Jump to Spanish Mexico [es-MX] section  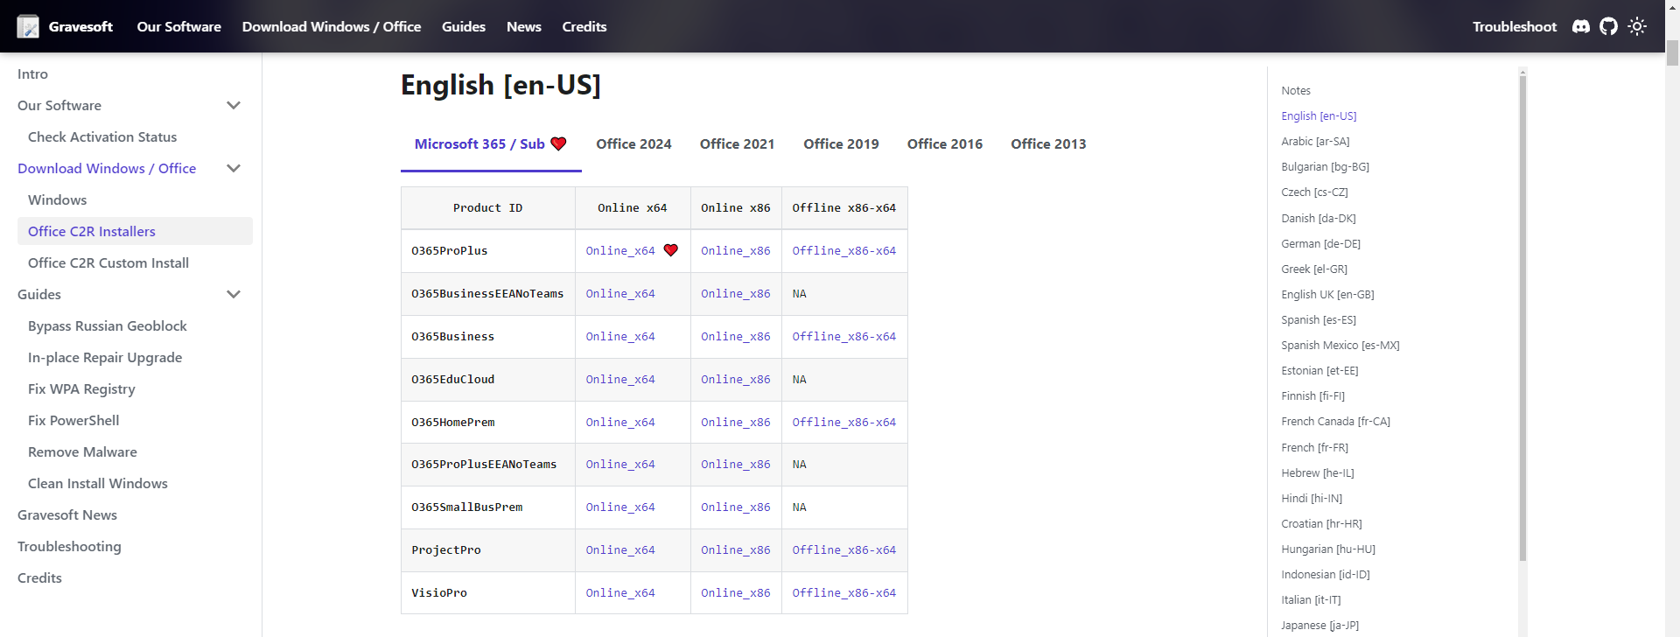click(1340, 346)
